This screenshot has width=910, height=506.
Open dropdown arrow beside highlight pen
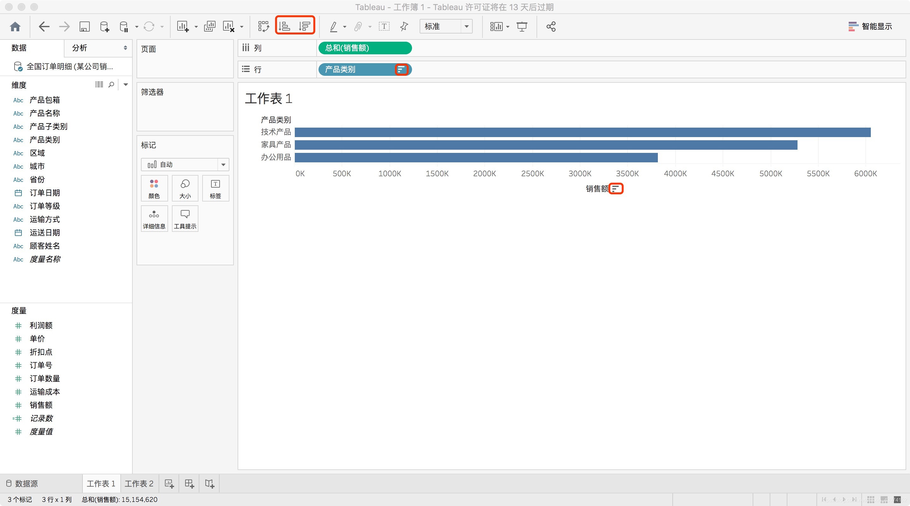click(344, 27)
